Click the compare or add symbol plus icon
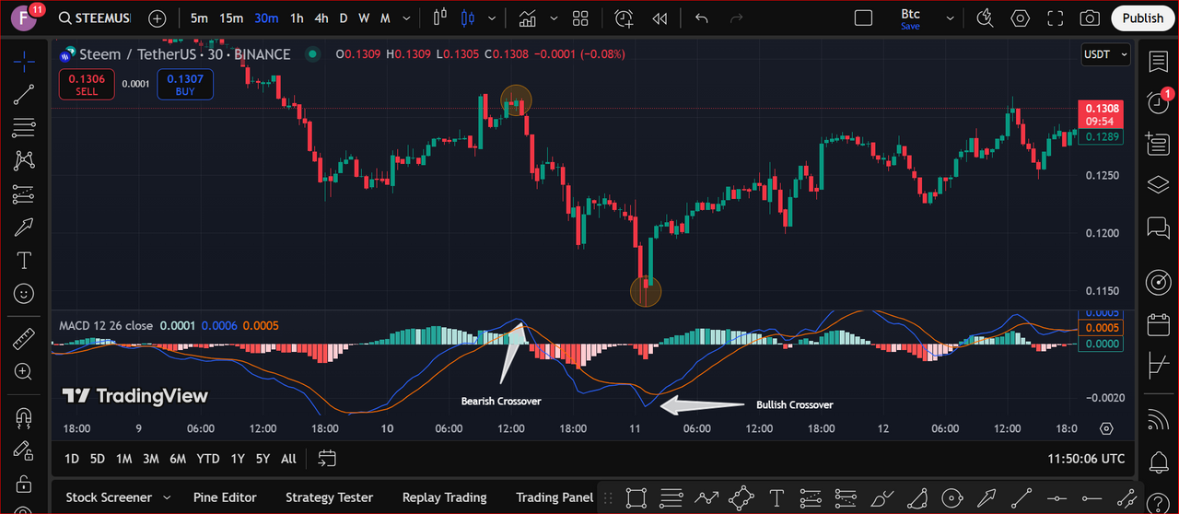The height and width of the screenshot is (514, 1179). [158, 18]
